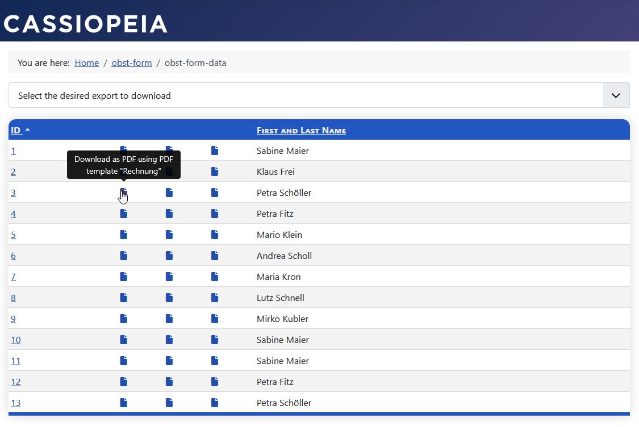Click the third document icon for Mario Klein
Image resolution: width=639 pixels, height=427 pixels.
pyautogui.click(x=214, y=235)
